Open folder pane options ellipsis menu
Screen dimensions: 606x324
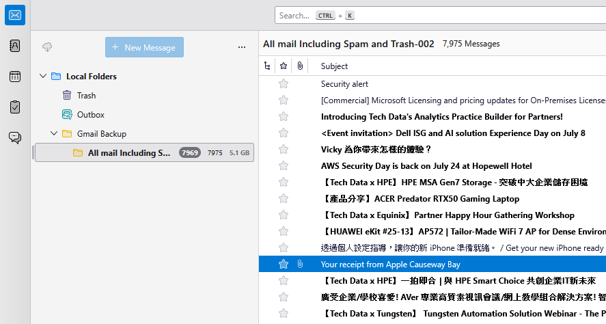tap(242, 47)
